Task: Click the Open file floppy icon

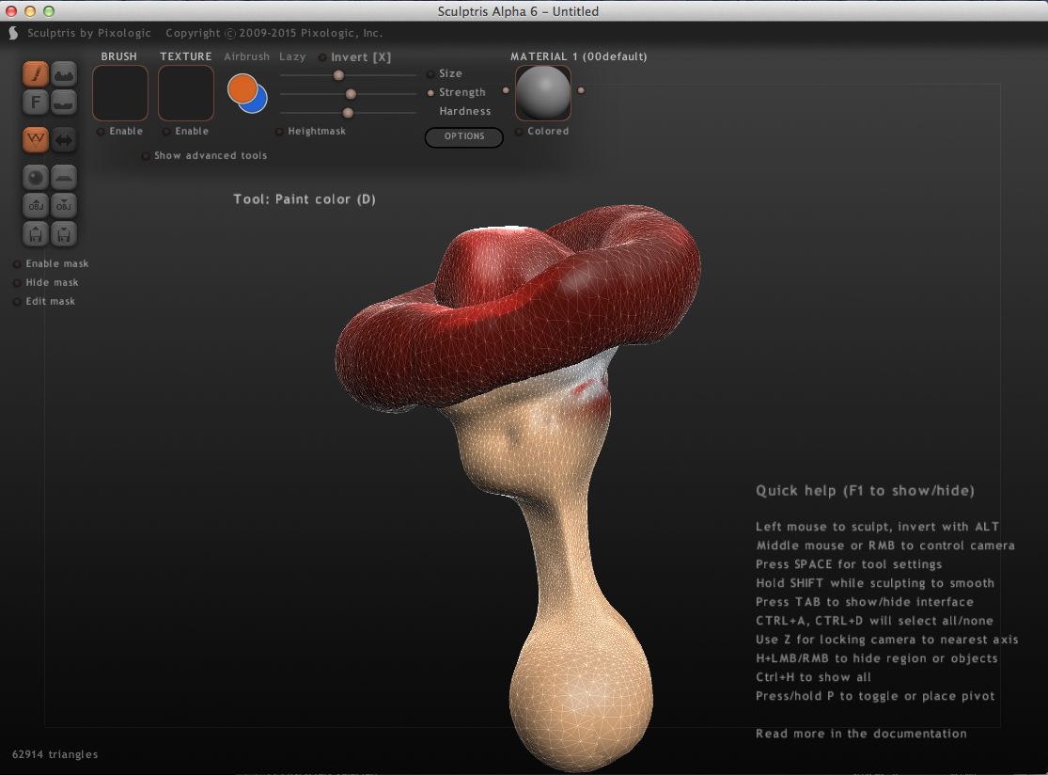Action: click(36, 234)
